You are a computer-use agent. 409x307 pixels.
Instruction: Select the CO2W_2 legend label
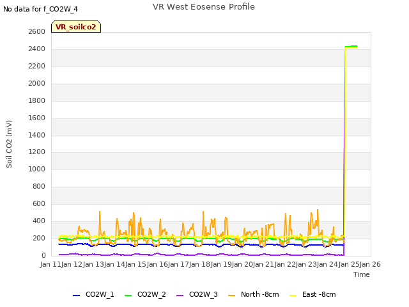(151, 294)
